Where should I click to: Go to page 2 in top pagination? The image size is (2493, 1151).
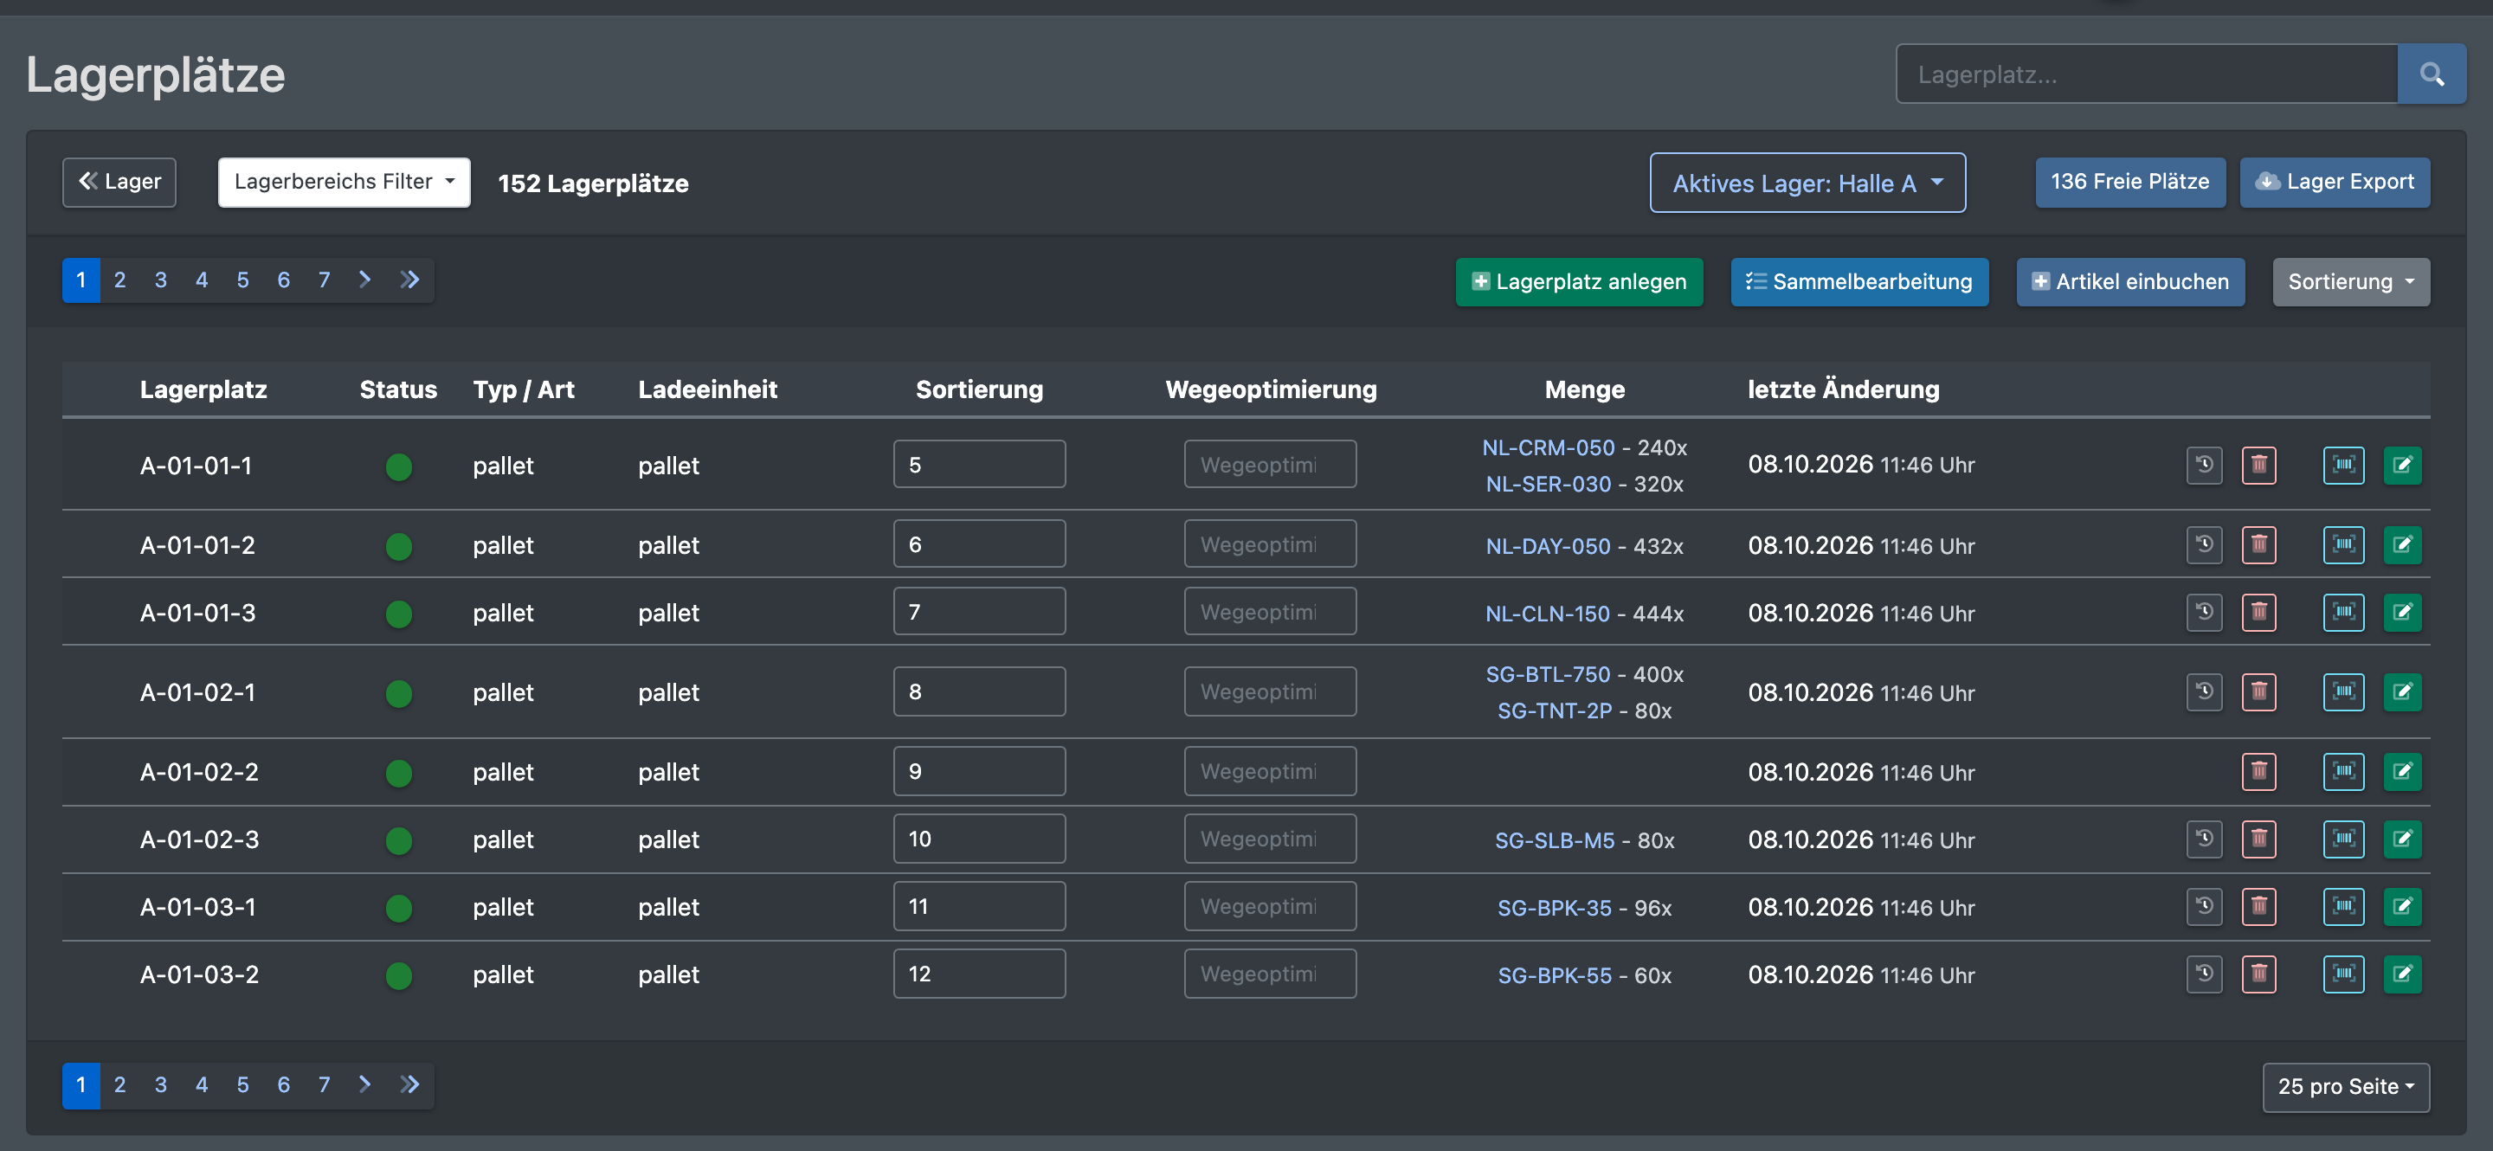[x=120, y=280]
